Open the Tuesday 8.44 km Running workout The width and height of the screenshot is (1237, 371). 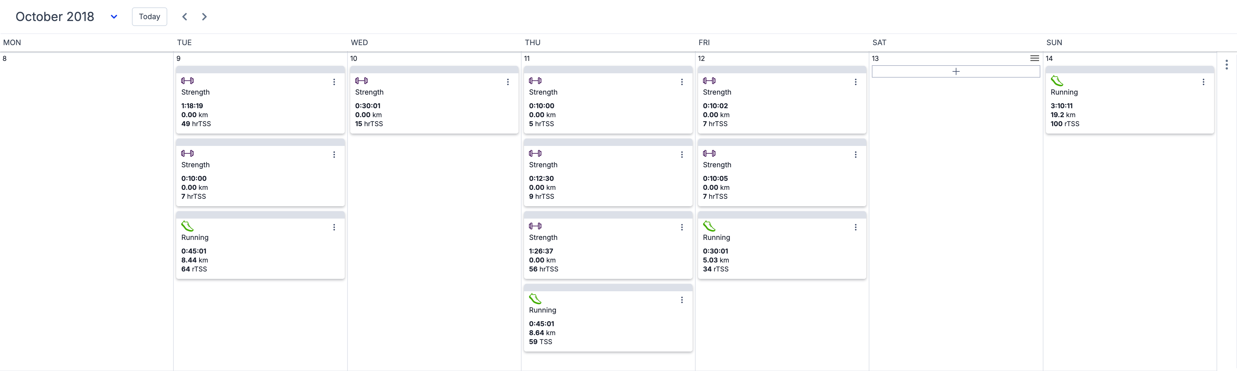[260, 249]
